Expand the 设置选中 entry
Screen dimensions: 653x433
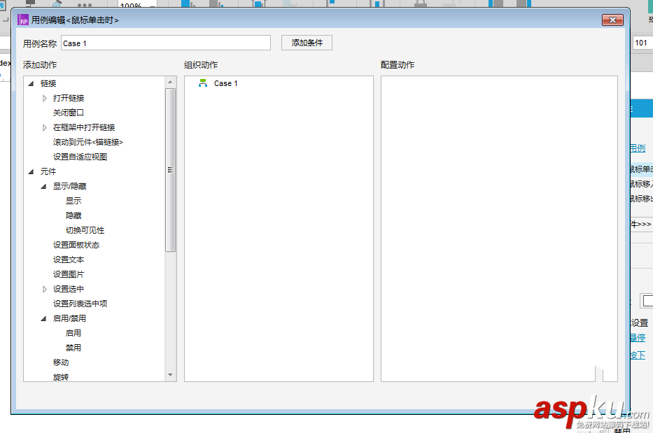44,288
